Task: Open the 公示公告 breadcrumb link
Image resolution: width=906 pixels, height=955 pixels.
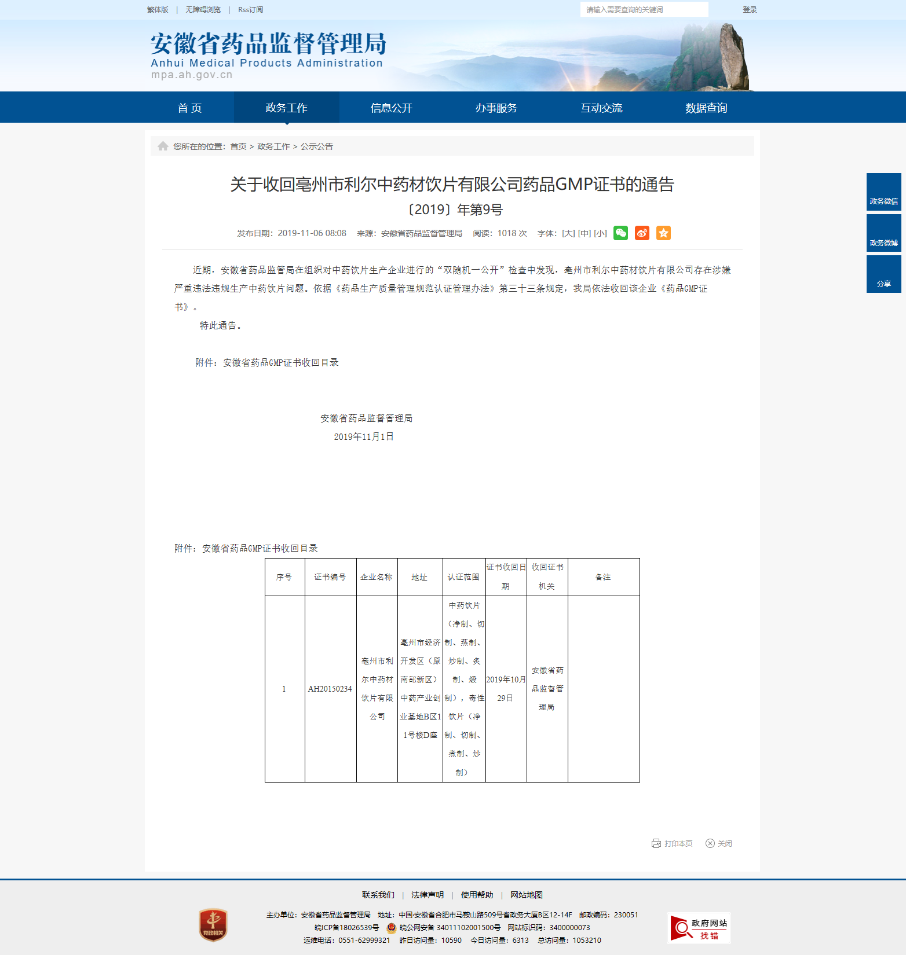Action: tap(316, 146)
